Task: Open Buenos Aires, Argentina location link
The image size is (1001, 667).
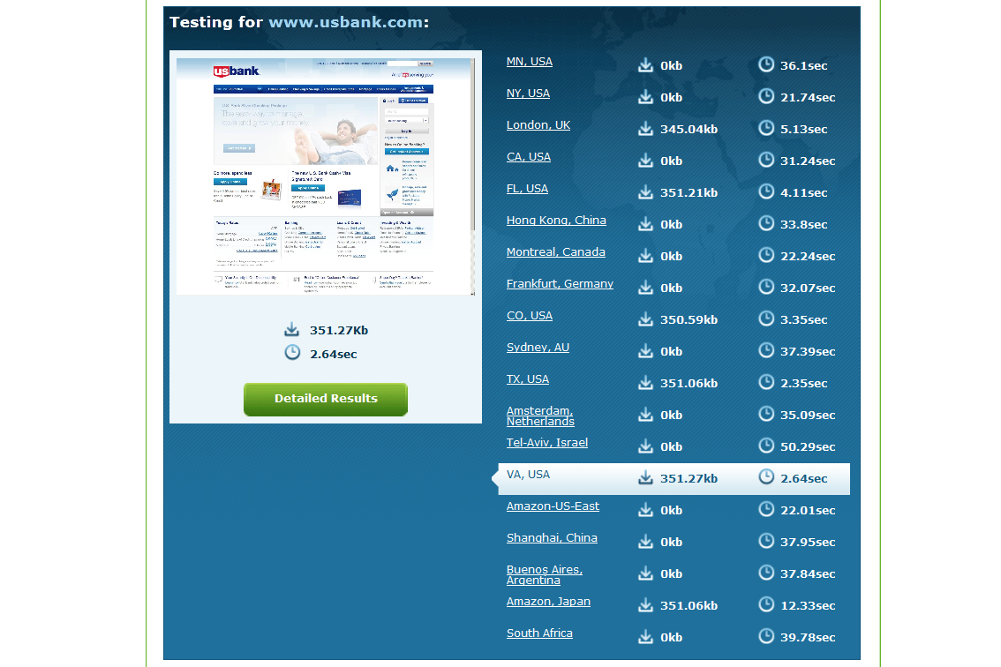Action: click(x=545, y=575)
